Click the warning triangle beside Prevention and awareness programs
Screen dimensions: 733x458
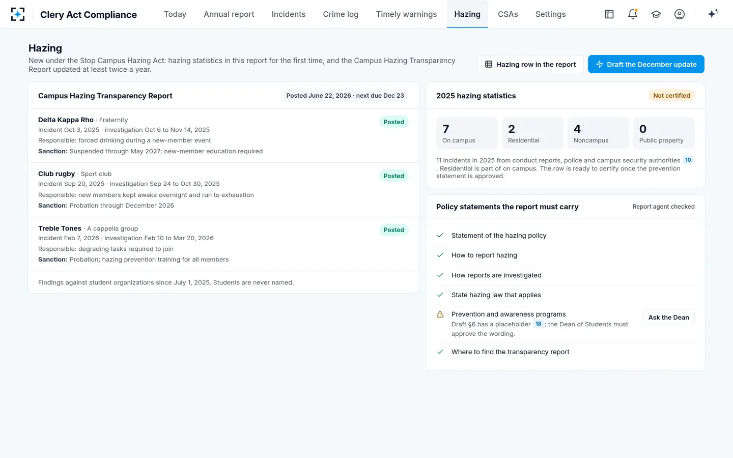440,314
